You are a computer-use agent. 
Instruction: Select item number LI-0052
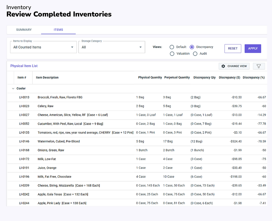coord(24,124)
